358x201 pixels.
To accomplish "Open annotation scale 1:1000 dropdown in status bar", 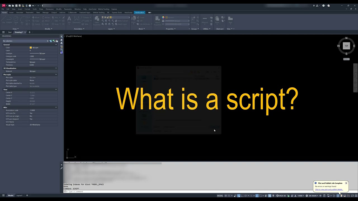I will pos(301,196).
